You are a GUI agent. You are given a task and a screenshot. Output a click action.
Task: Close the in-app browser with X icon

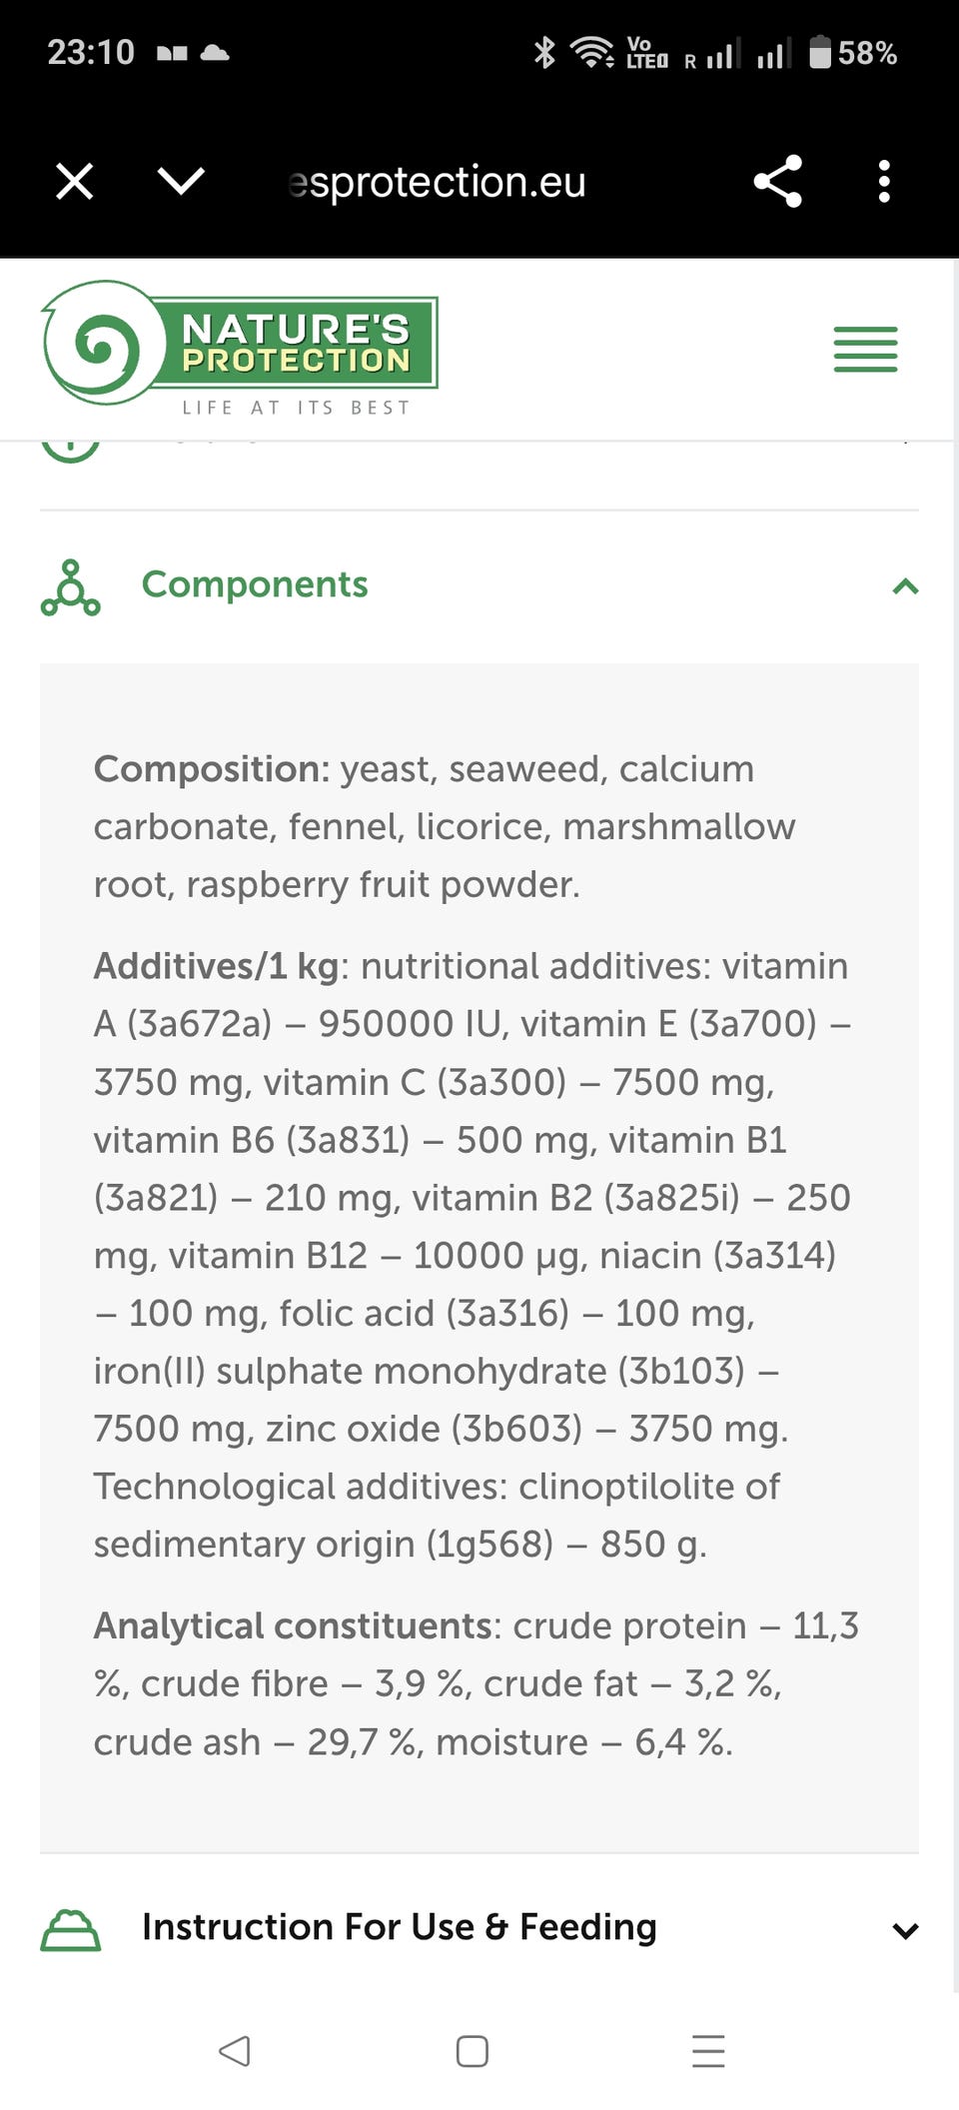[75, 182]
